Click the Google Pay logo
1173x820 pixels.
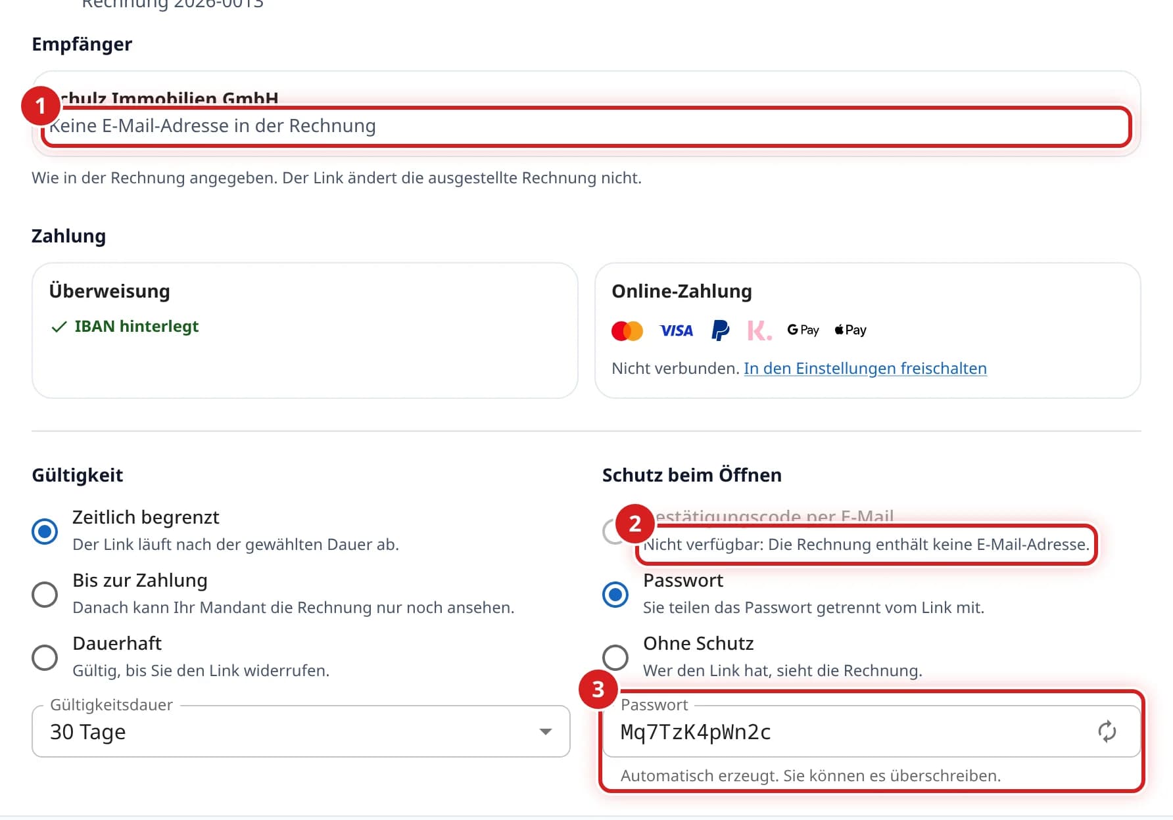pyautogui.click(x=803, y=330)
